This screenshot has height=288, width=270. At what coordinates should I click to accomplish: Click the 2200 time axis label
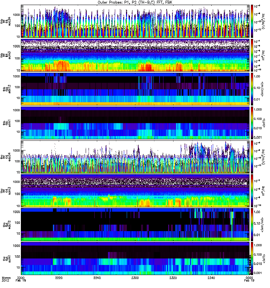tap(21, 278)
